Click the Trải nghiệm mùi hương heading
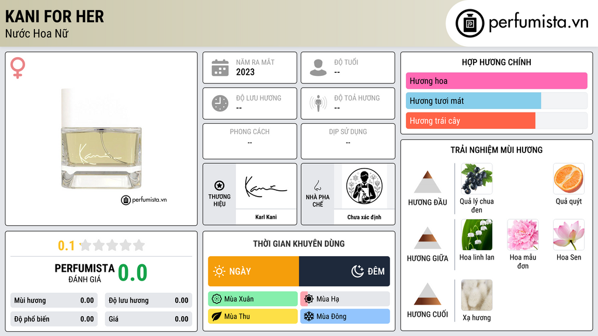598x336 pixels. coord(496,150)
